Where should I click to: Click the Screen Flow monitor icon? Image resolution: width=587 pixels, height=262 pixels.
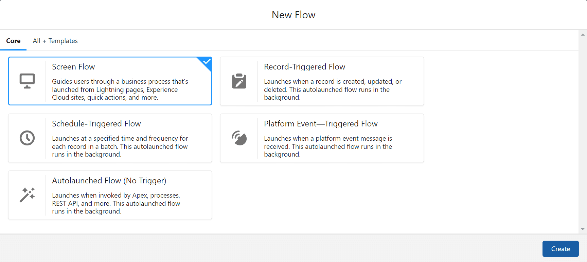pos(27,81)
